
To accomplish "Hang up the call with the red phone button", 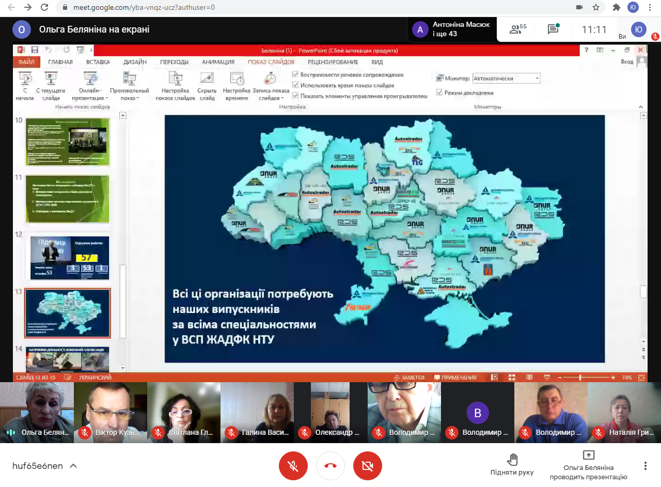I will pyautogui.click(x=330, y=466).
